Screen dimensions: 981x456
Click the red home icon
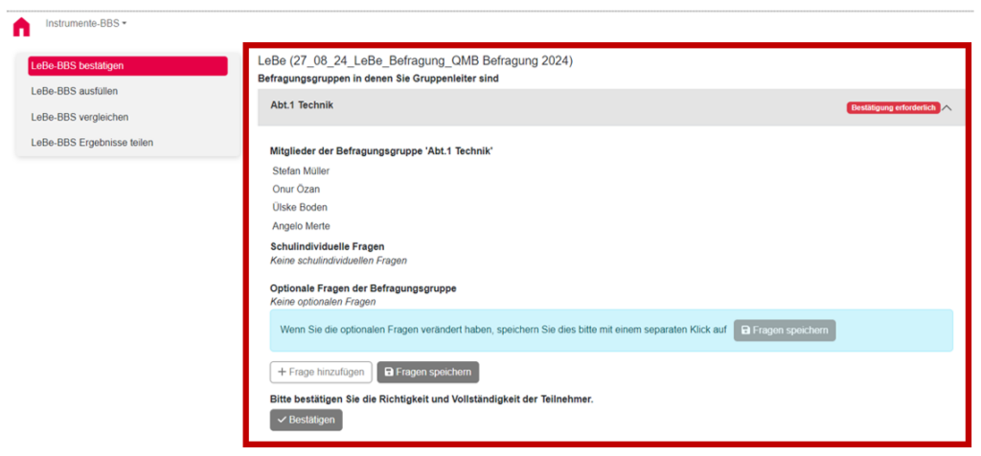coord(21,27)
